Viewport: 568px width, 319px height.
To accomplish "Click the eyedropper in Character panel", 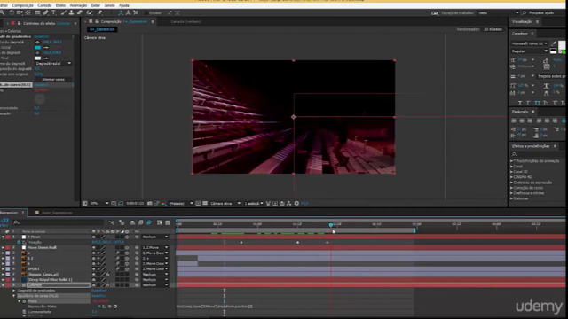I will [x=554, y=43].
